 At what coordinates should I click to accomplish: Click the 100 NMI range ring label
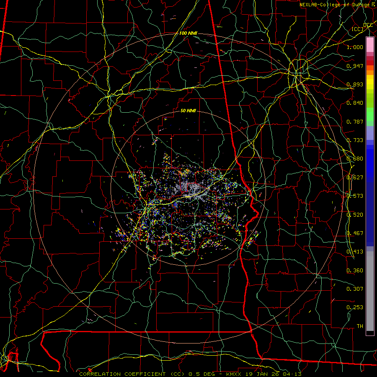pyautogui.click(x=188, y=33)
